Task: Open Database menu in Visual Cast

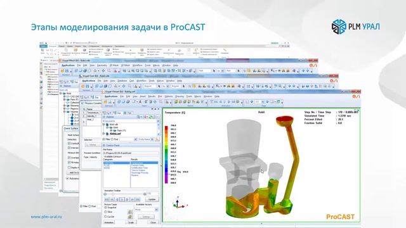Action: pos(122,81)
